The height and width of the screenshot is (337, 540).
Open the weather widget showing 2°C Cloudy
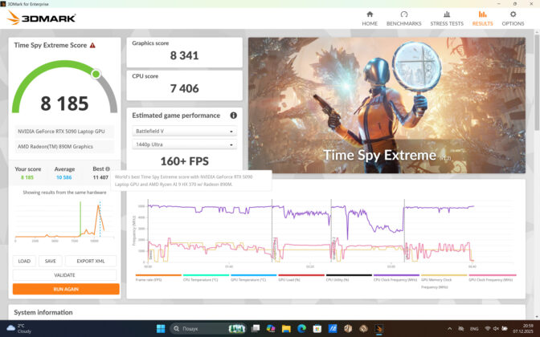pos(19,328)
